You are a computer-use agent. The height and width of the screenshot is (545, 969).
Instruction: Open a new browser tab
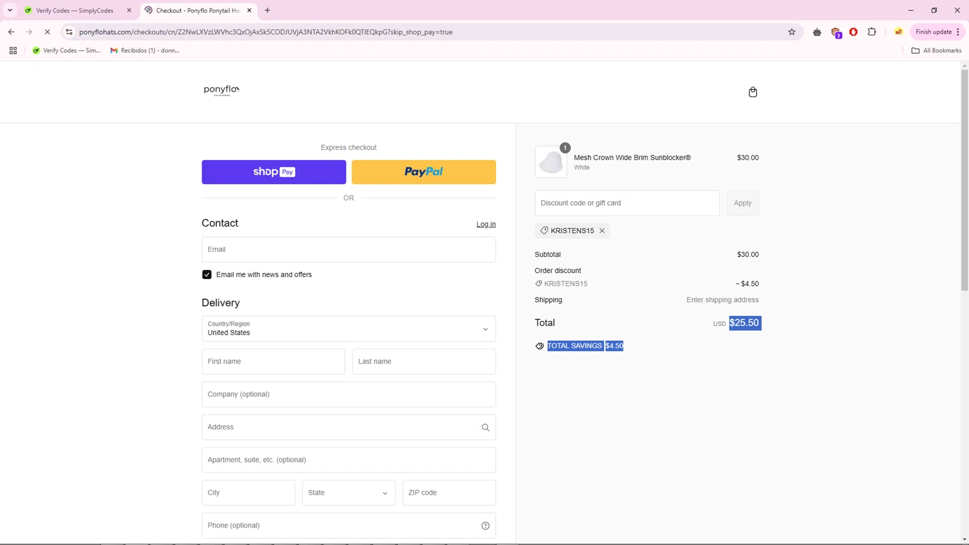click(x=267, y=10)
